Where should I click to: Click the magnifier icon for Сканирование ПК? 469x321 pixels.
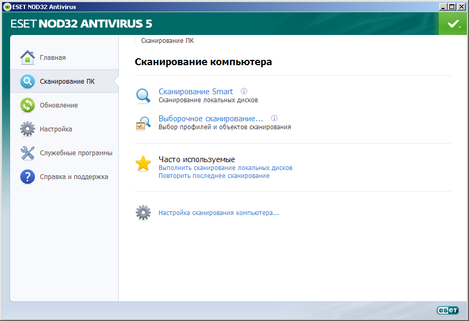(x=28, y=82)
